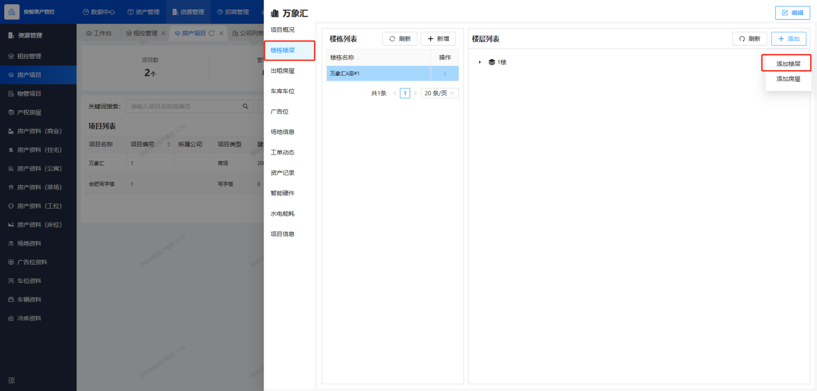Select the 1楼 floor tree item
The image size is (817, 391).
498,63
